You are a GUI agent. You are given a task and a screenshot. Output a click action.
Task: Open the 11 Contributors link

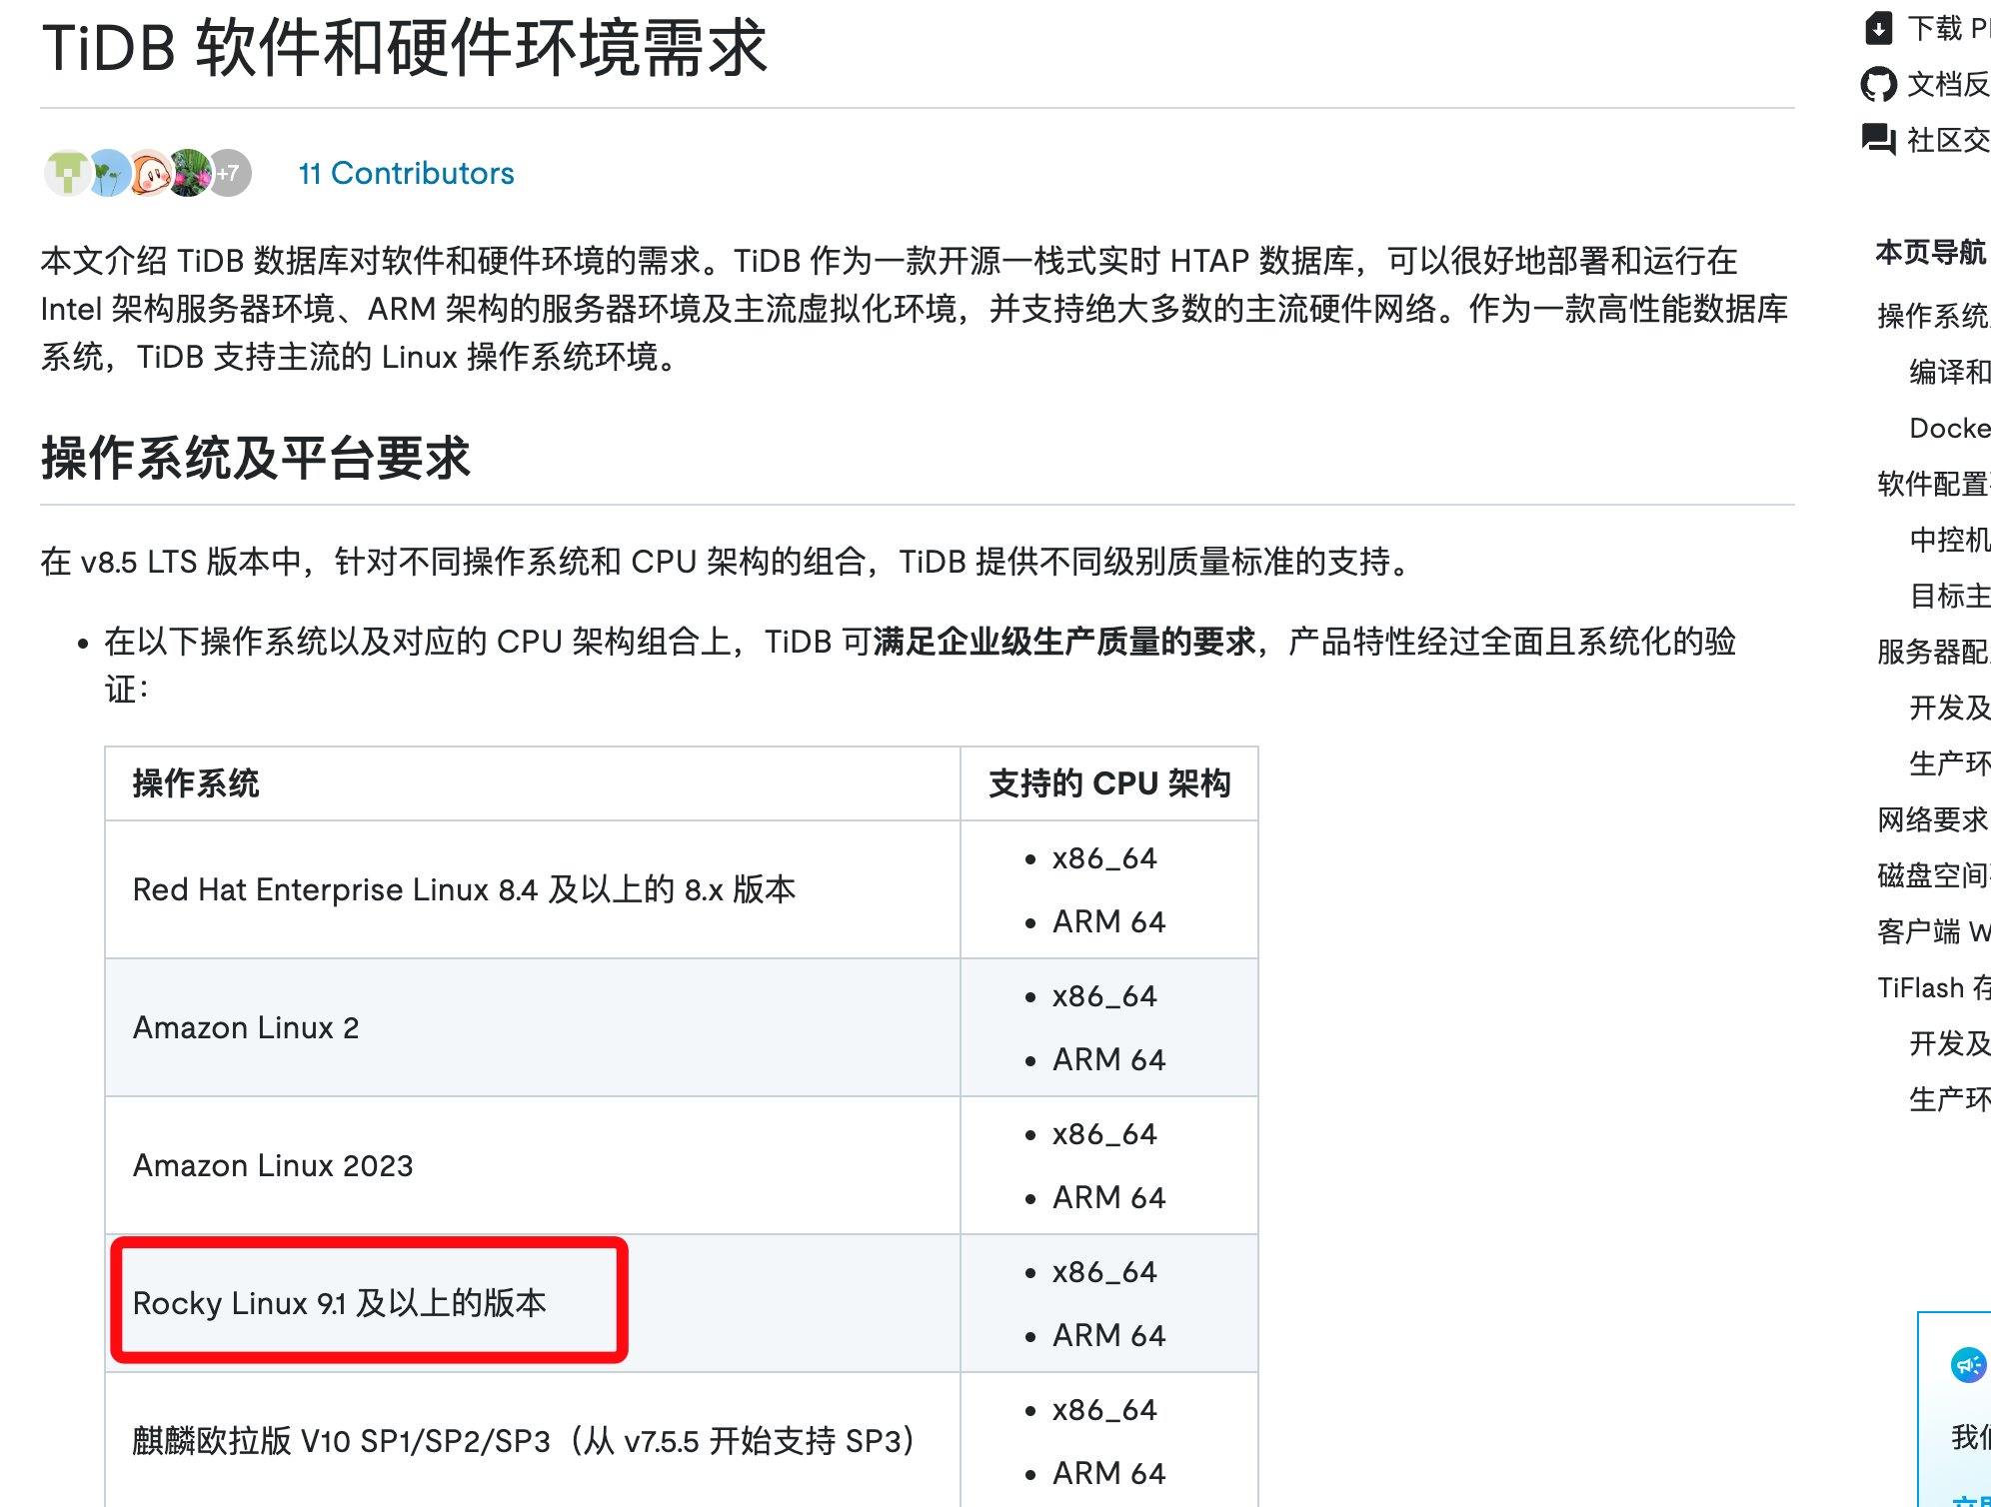pyautogui.click(x=406, y=173)
